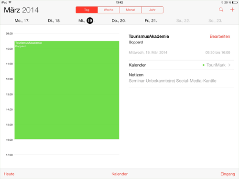Switch to the Tag view
Image resolution: width=239 pixels, height=179 pixels.
pyautogui.click(x=87, y=10)
